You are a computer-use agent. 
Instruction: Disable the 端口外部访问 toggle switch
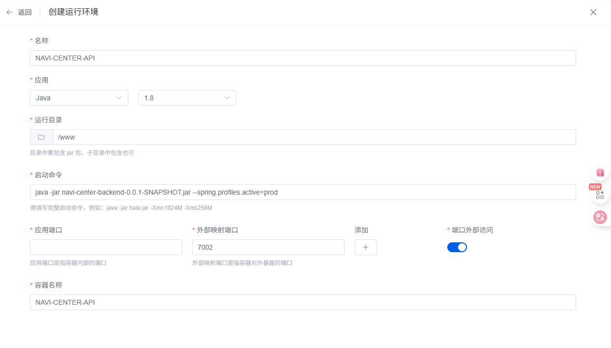(457, 247)
